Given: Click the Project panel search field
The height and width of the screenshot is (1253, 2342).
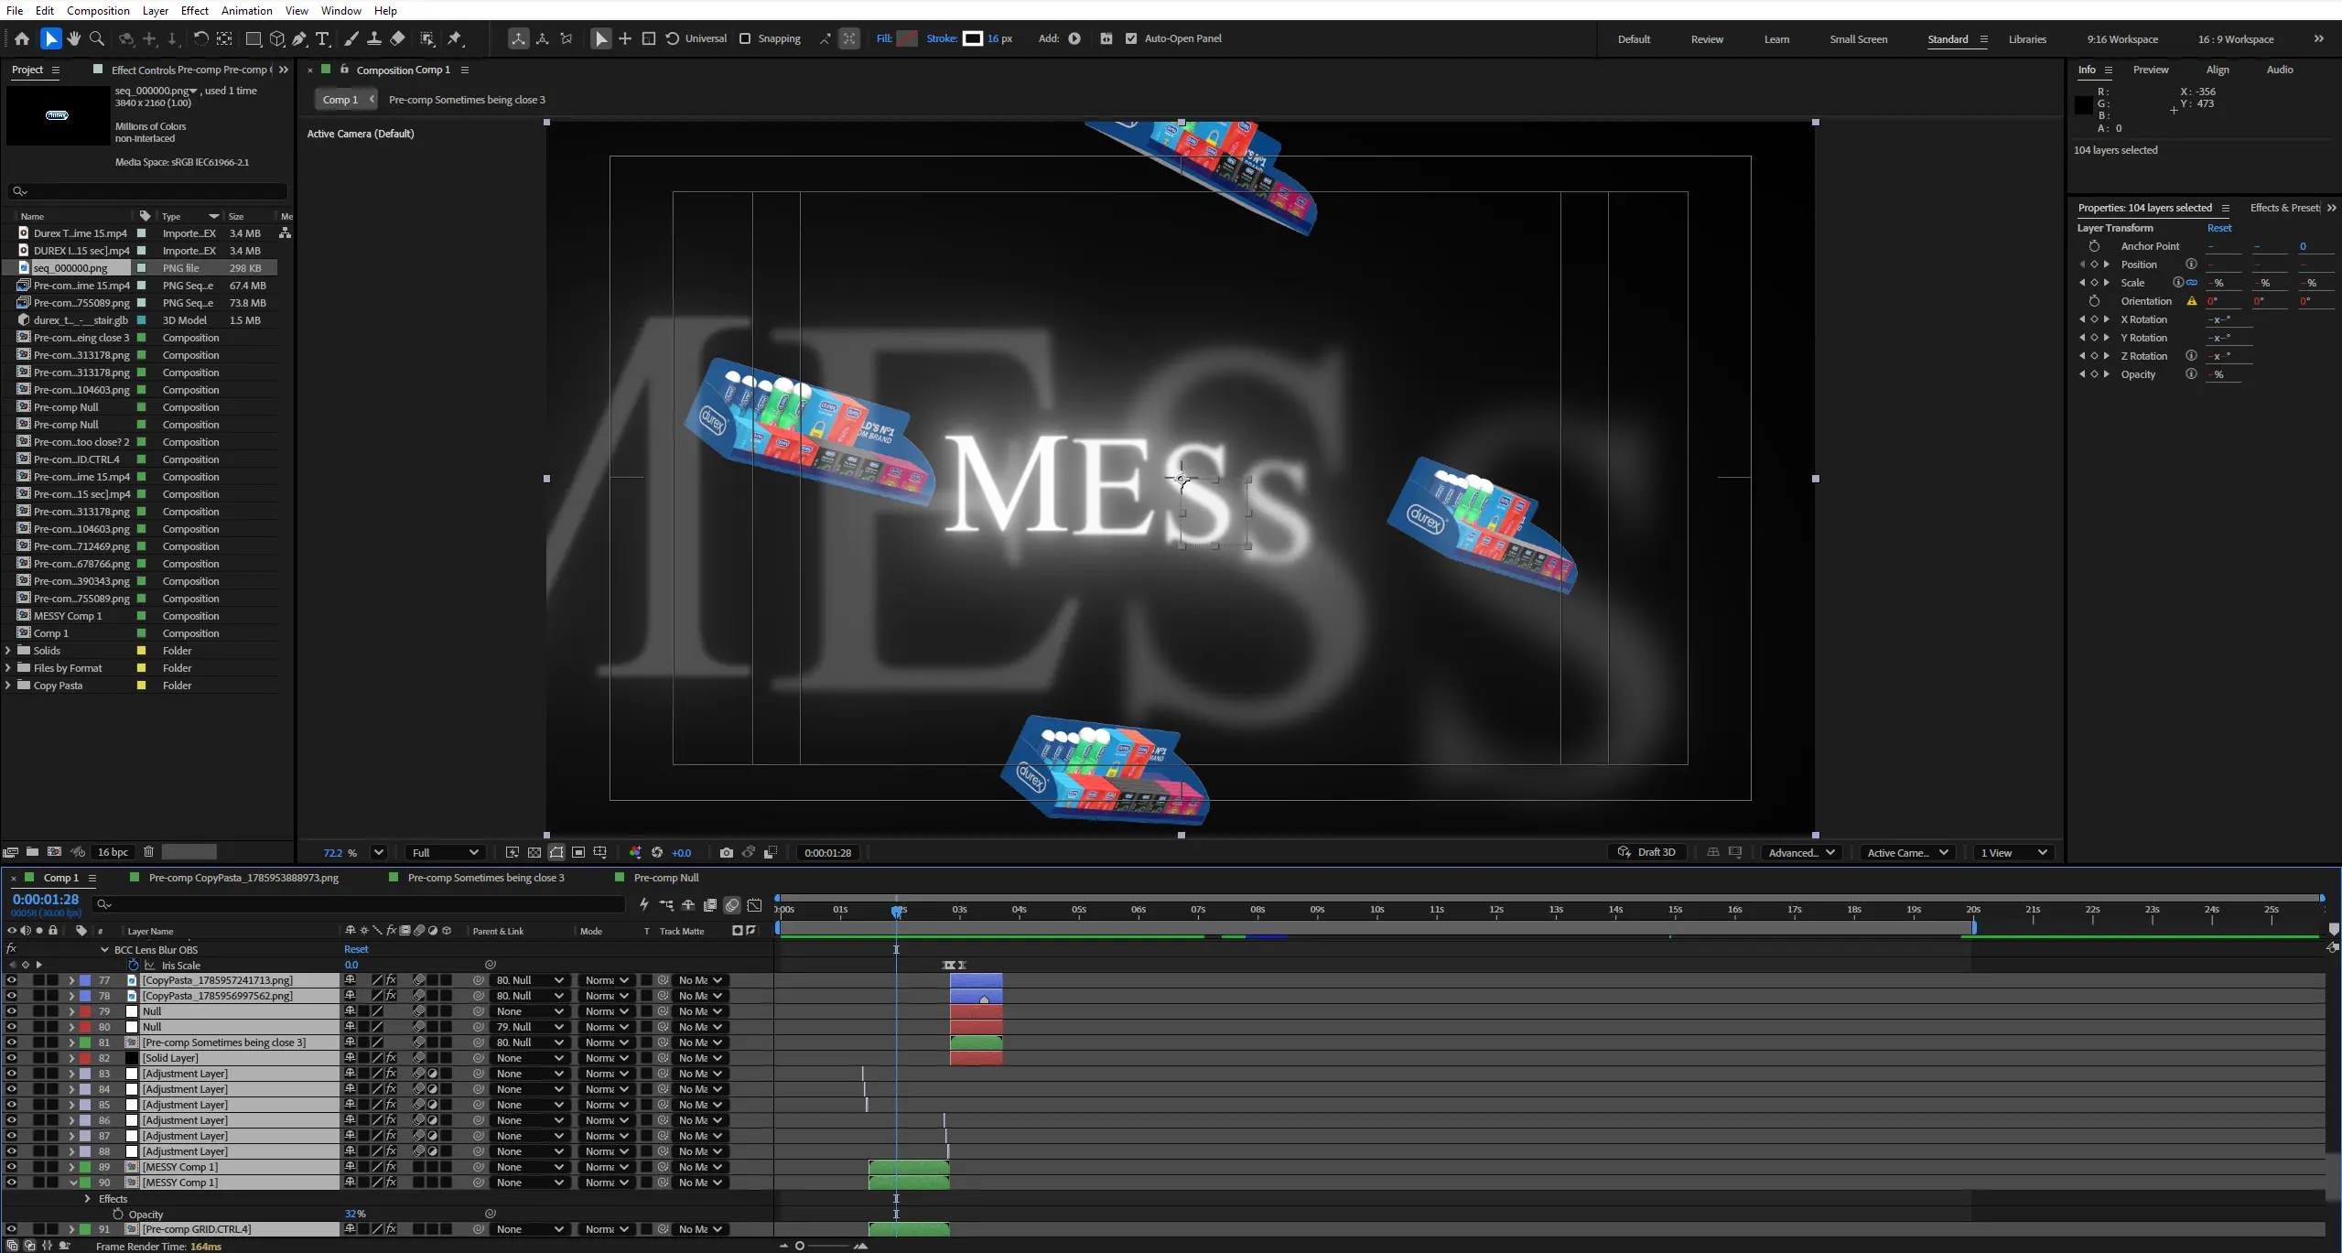Looking at the screenshot, I should [147, 191].
